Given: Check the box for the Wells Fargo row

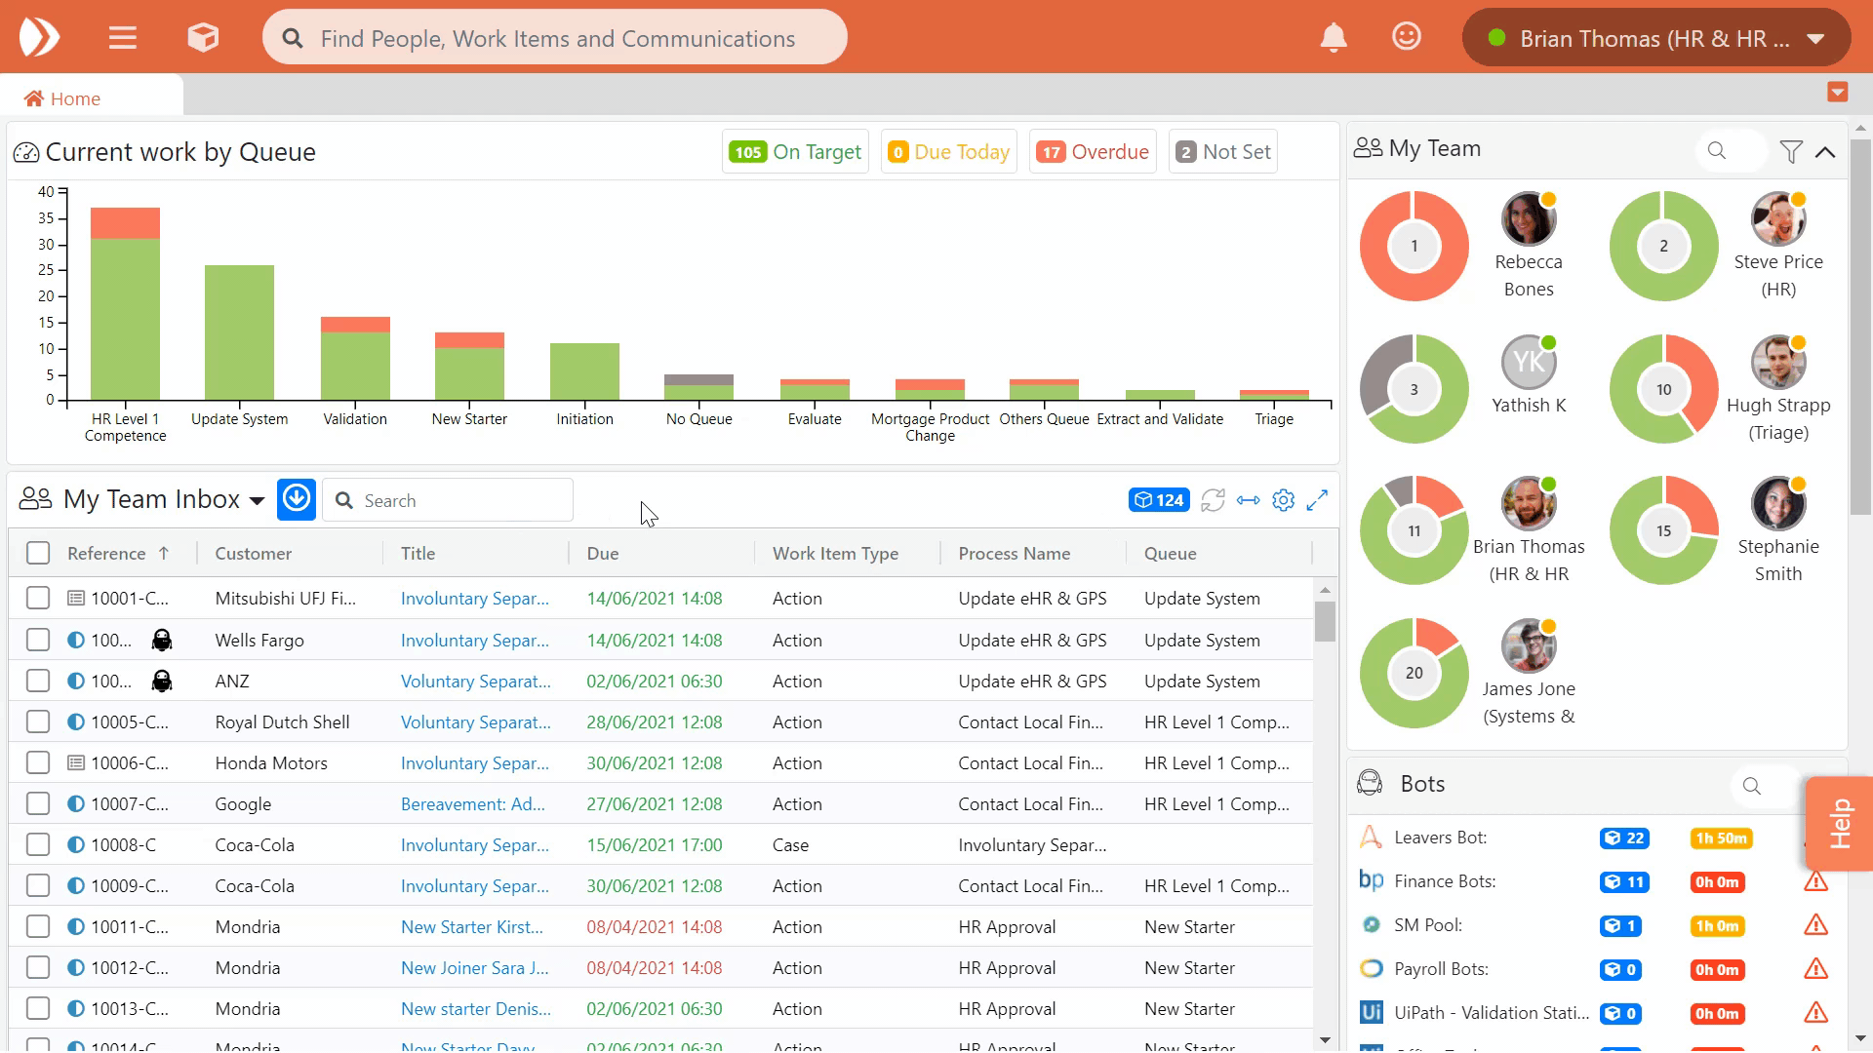Looking at the screenshot, I should 38,640.
